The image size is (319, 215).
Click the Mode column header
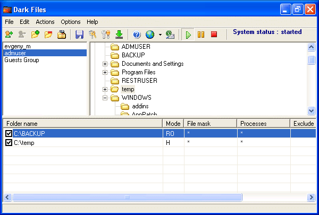(173, 124)
